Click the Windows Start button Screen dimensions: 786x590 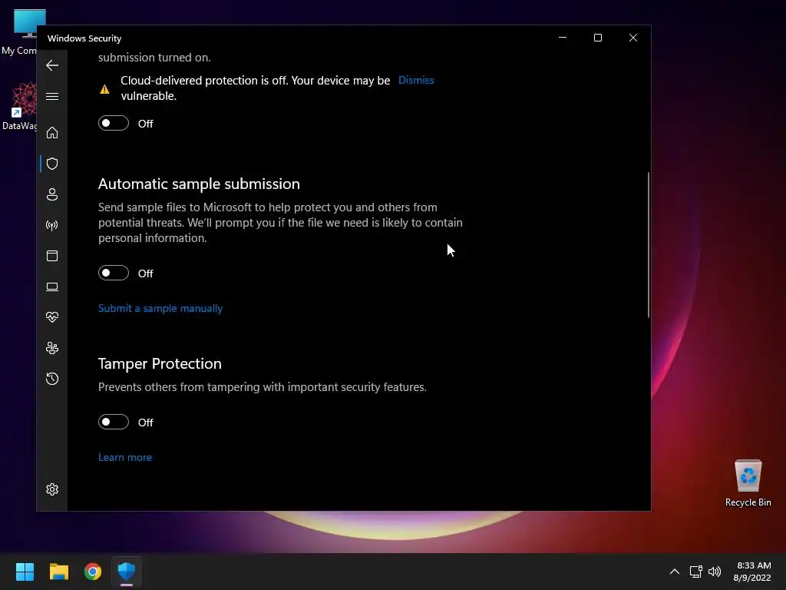click(25, 572)
